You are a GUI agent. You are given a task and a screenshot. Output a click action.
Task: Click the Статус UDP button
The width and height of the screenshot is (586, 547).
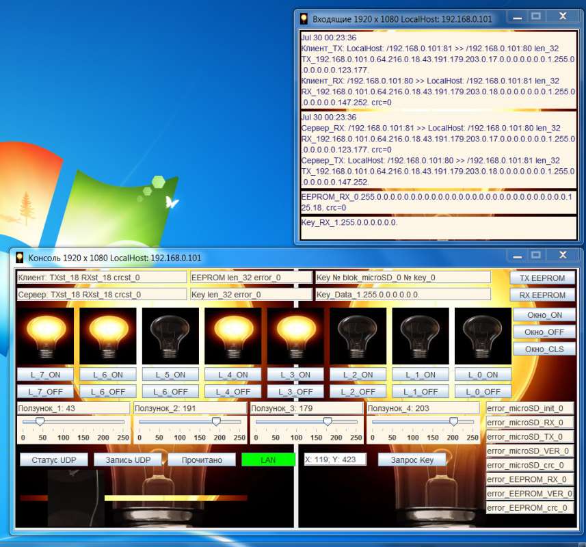click(54, 459)
